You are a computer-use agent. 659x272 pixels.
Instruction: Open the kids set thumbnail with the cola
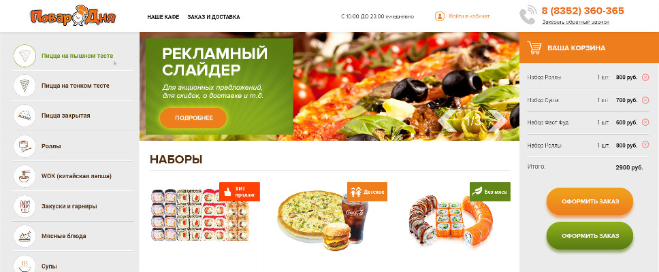coord(323,218)
